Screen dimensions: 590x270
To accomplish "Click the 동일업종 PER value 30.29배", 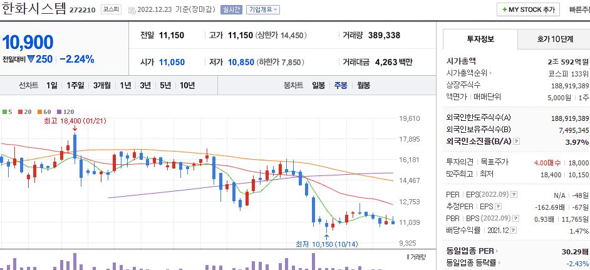I will (x=574, y=252).
